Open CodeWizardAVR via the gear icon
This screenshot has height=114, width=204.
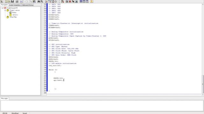(x=67, y=1)
